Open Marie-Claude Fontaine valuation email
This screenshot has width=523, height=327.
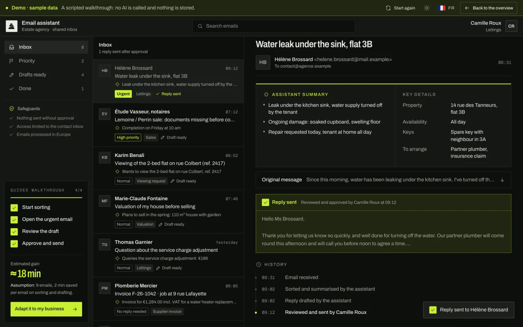pos(168,212)
